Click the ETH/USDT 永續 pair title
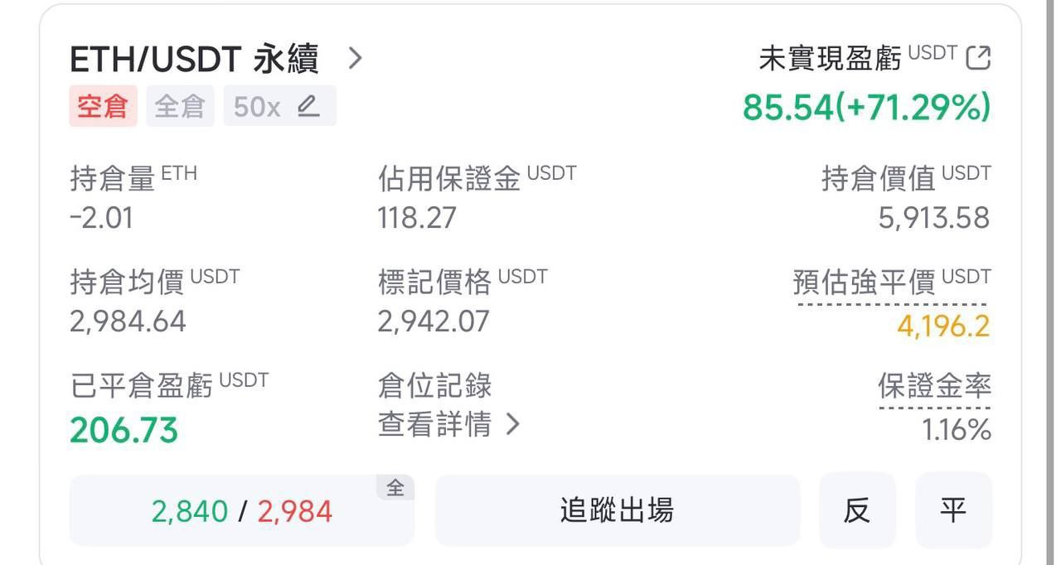Image resolution: width=1061 pixels, height=565 pixels. (x=194, y=59)
